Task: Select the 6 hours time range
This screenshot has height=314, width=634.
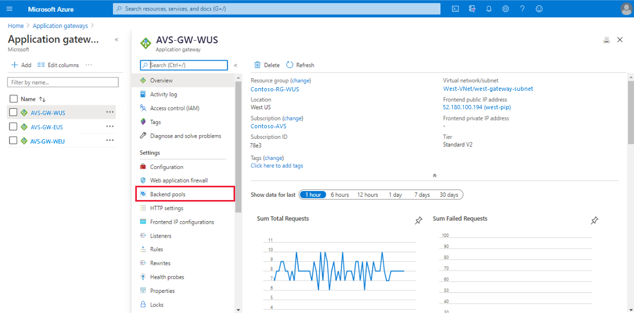Action: 340,195
